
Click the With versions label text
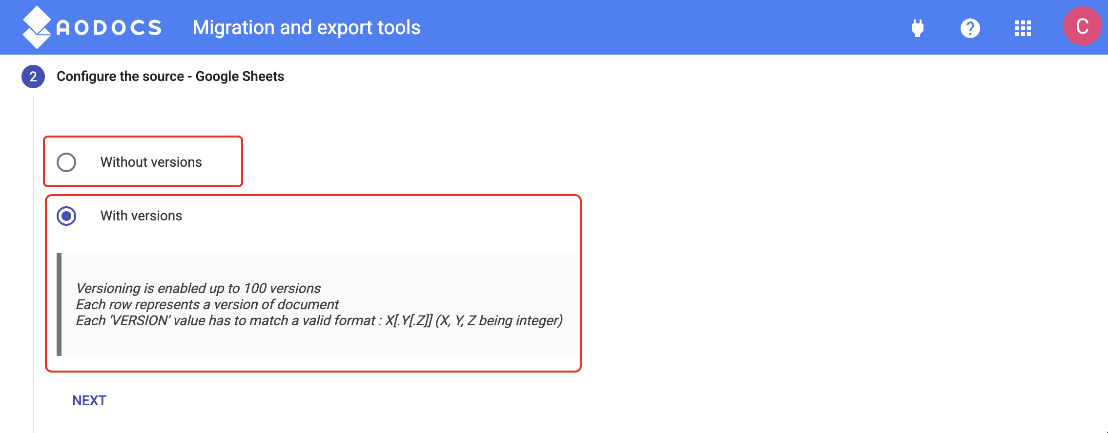point(142,216)
